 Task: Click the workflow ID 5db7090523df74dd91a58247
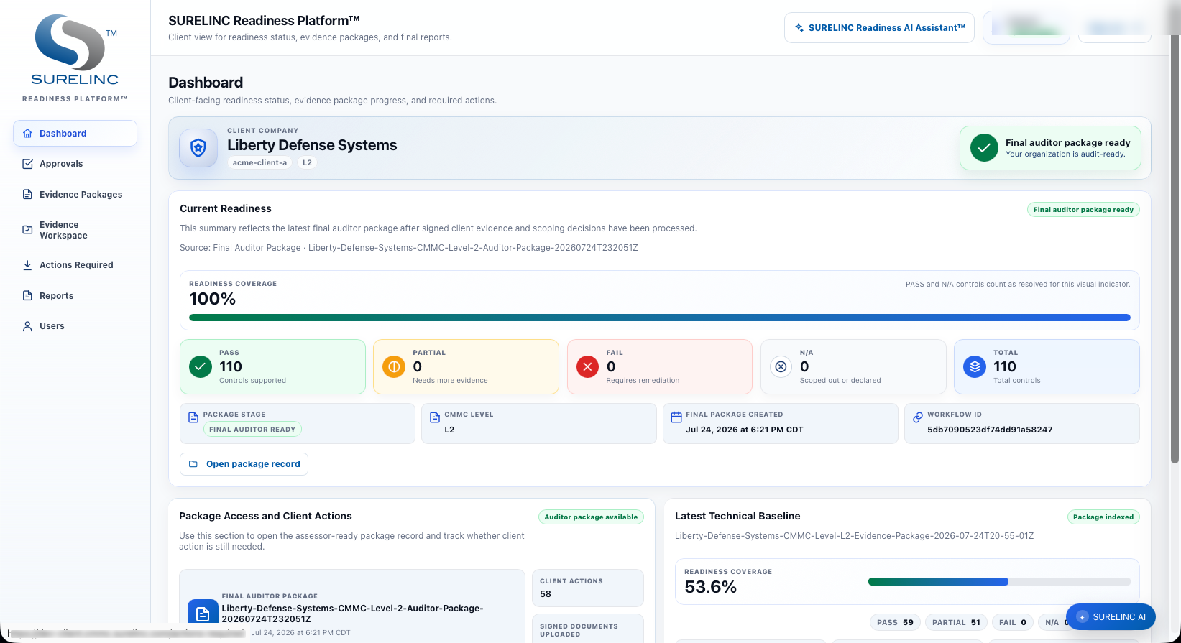[x=990, y=430]
